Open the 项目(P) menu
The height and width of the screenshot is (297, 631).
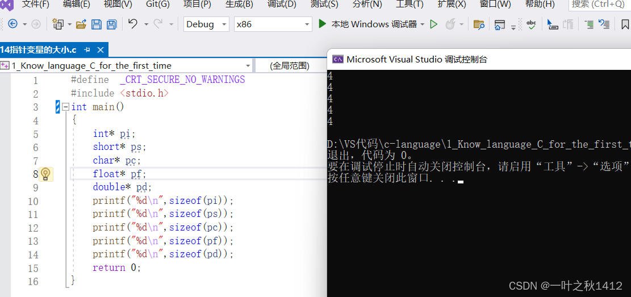pos(197,5)
